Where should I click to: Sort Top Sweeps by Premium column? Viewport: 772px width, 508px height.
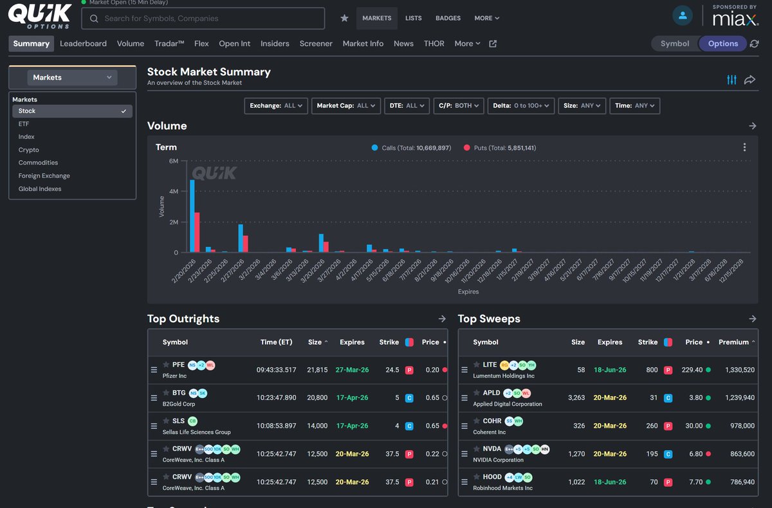tap(736, 342)
